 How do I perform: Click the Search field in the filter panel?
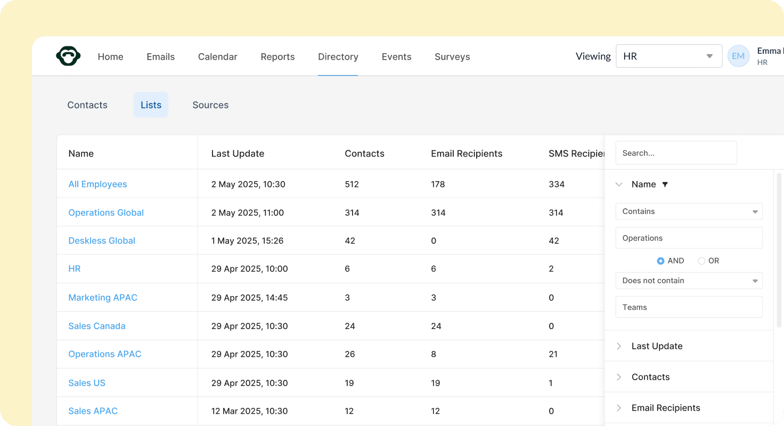676,153
